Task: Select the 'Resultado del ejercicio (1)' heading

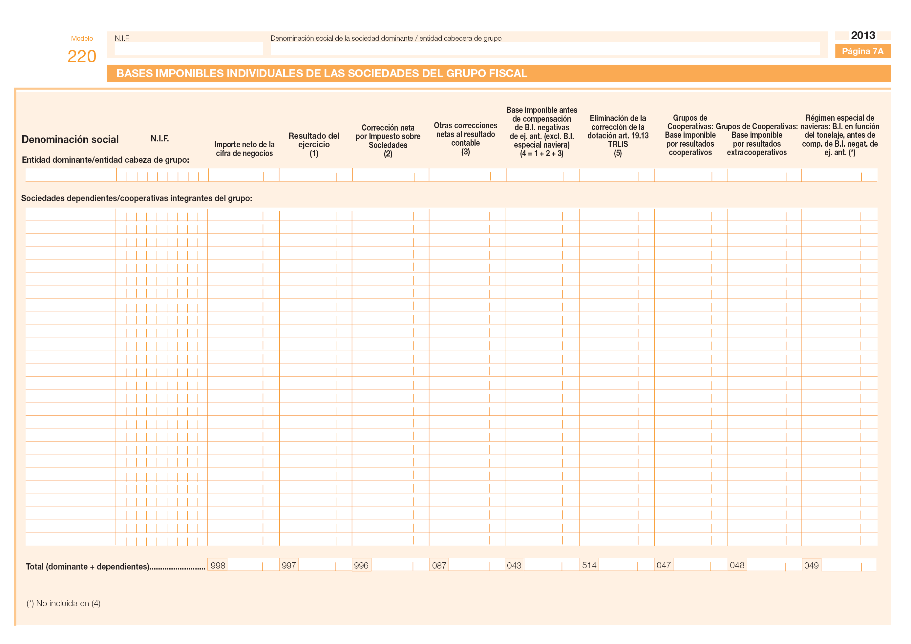Action: (x=314, y=144)
